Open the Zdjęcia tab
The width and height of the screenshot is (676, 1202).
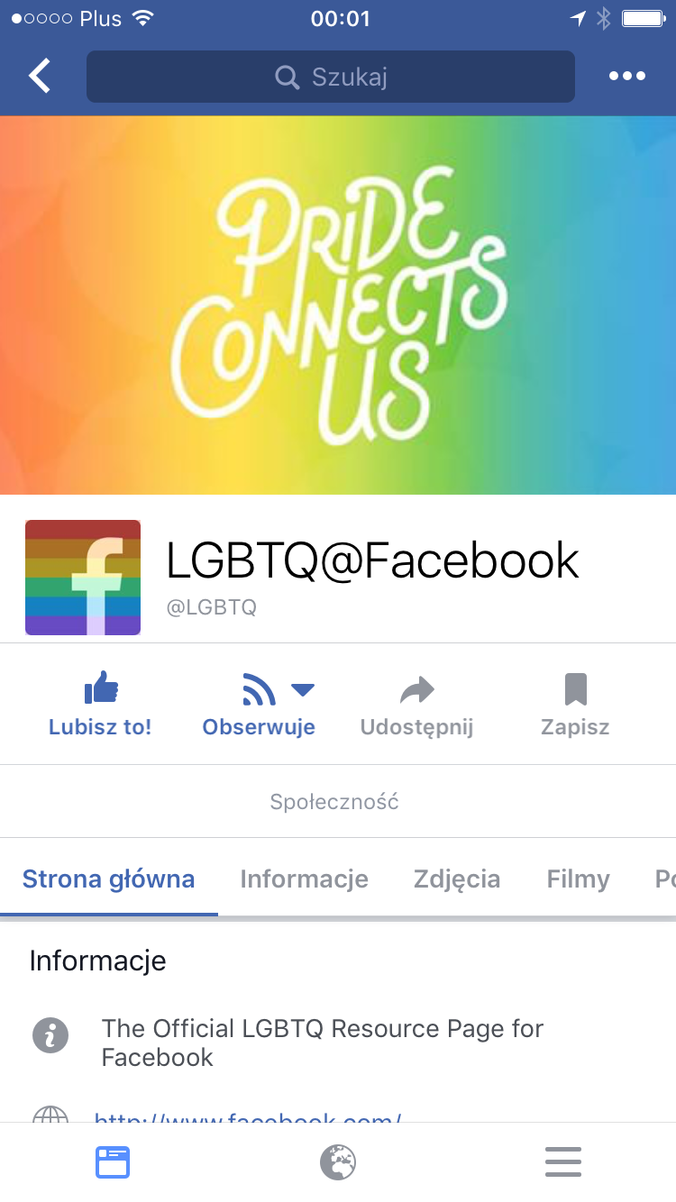tap(457, 879)
